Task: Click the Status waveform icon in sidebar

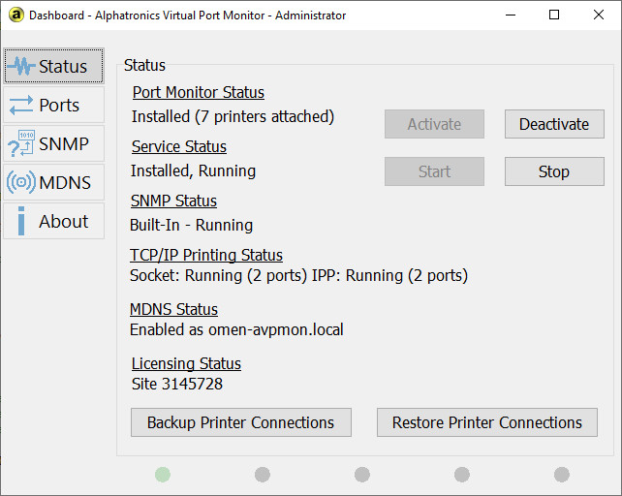Action: point(21,66)
